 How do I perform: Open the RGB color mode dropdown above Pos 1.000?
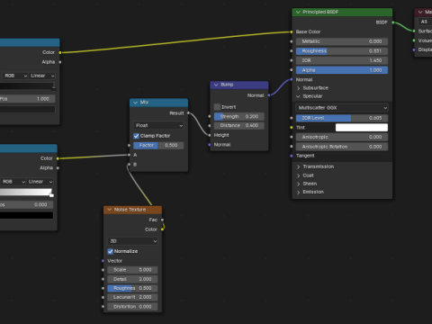pyautogui.click(x=15, y=76)
